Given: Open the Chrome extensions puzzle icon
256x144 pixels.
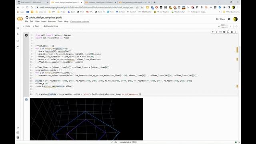Looking at the screenshot, I should [x=224, y=7].
